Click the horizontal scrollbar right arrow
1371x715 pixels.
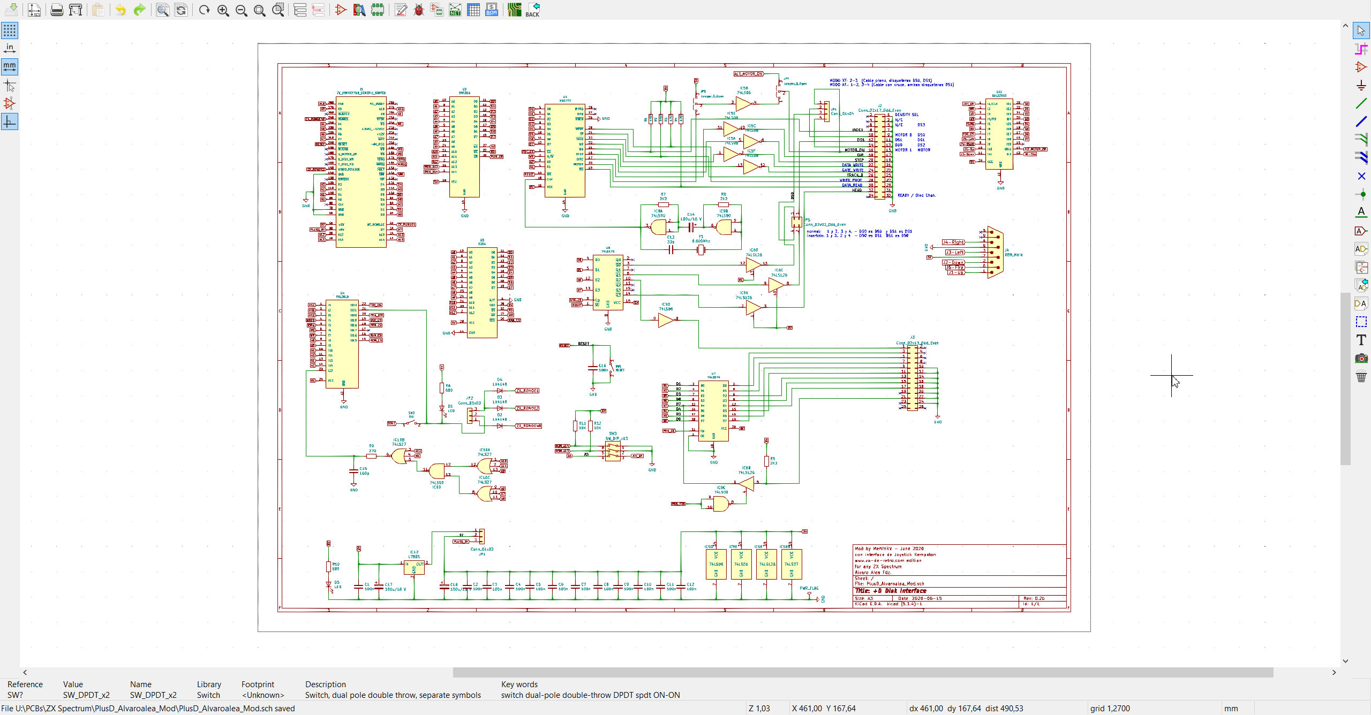(x=1334, y=673)
